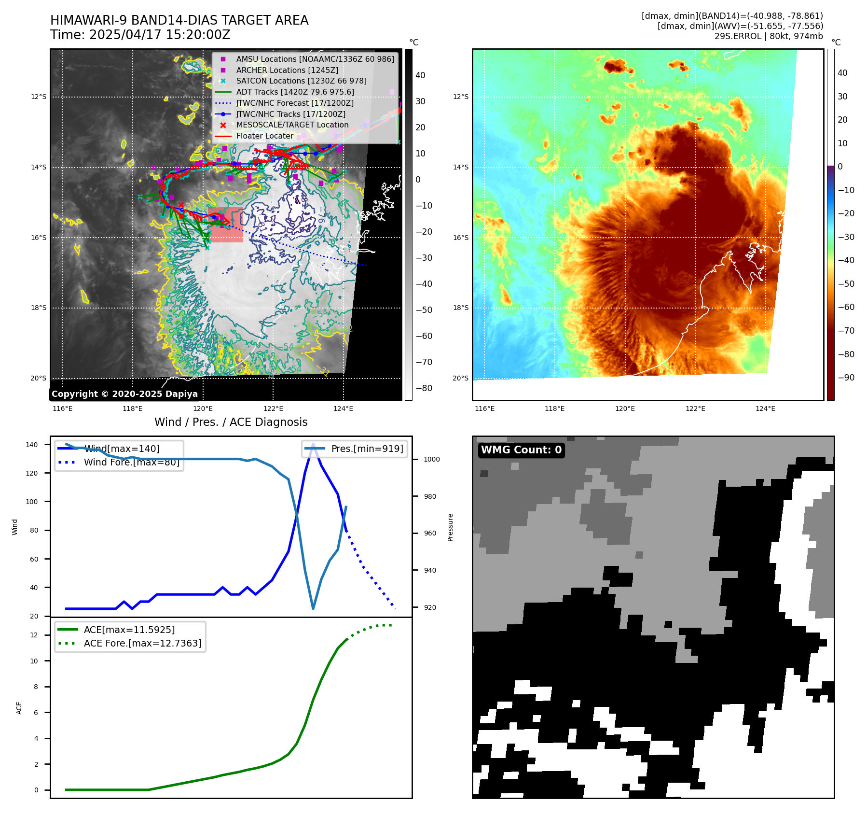Click the rainbow temperature colorbar on right map
This screenshot has width=867, height=816.
(830, 225)
